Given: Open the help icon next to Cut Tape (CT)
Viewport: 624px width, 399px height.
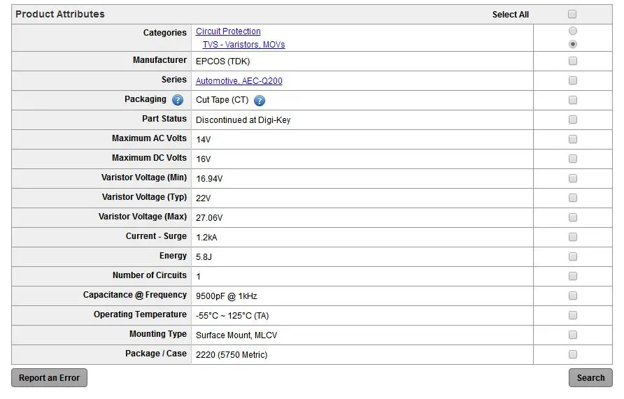Looking at the screenshot, I should [x=259, y=101].
